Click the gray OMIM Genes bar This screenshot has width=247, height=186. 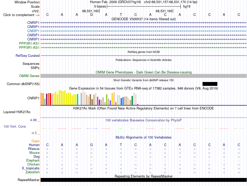click(x=144, y=76)
